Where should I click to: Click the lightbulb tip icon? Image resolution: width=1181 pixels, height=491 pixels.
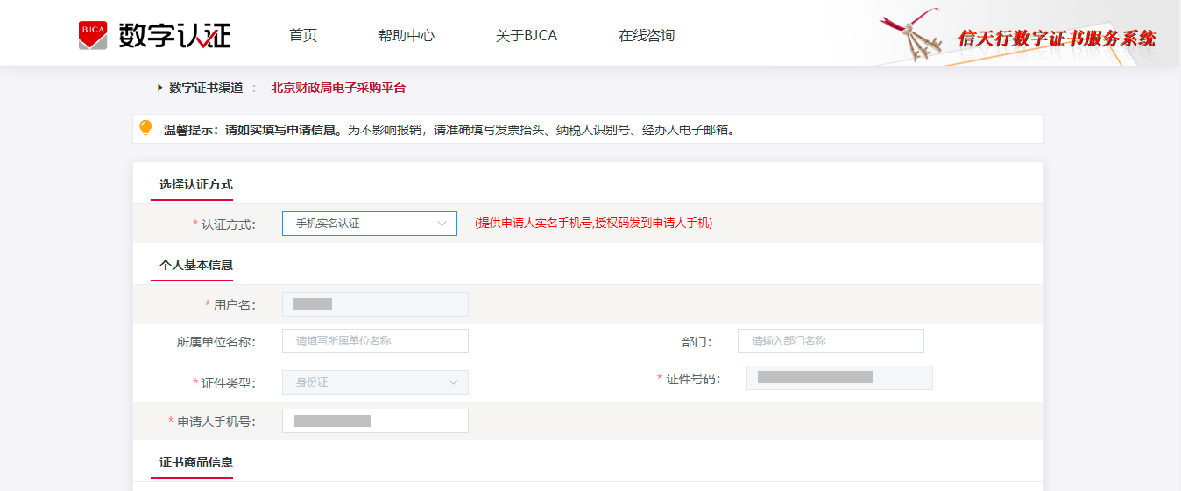coord(145,128)
